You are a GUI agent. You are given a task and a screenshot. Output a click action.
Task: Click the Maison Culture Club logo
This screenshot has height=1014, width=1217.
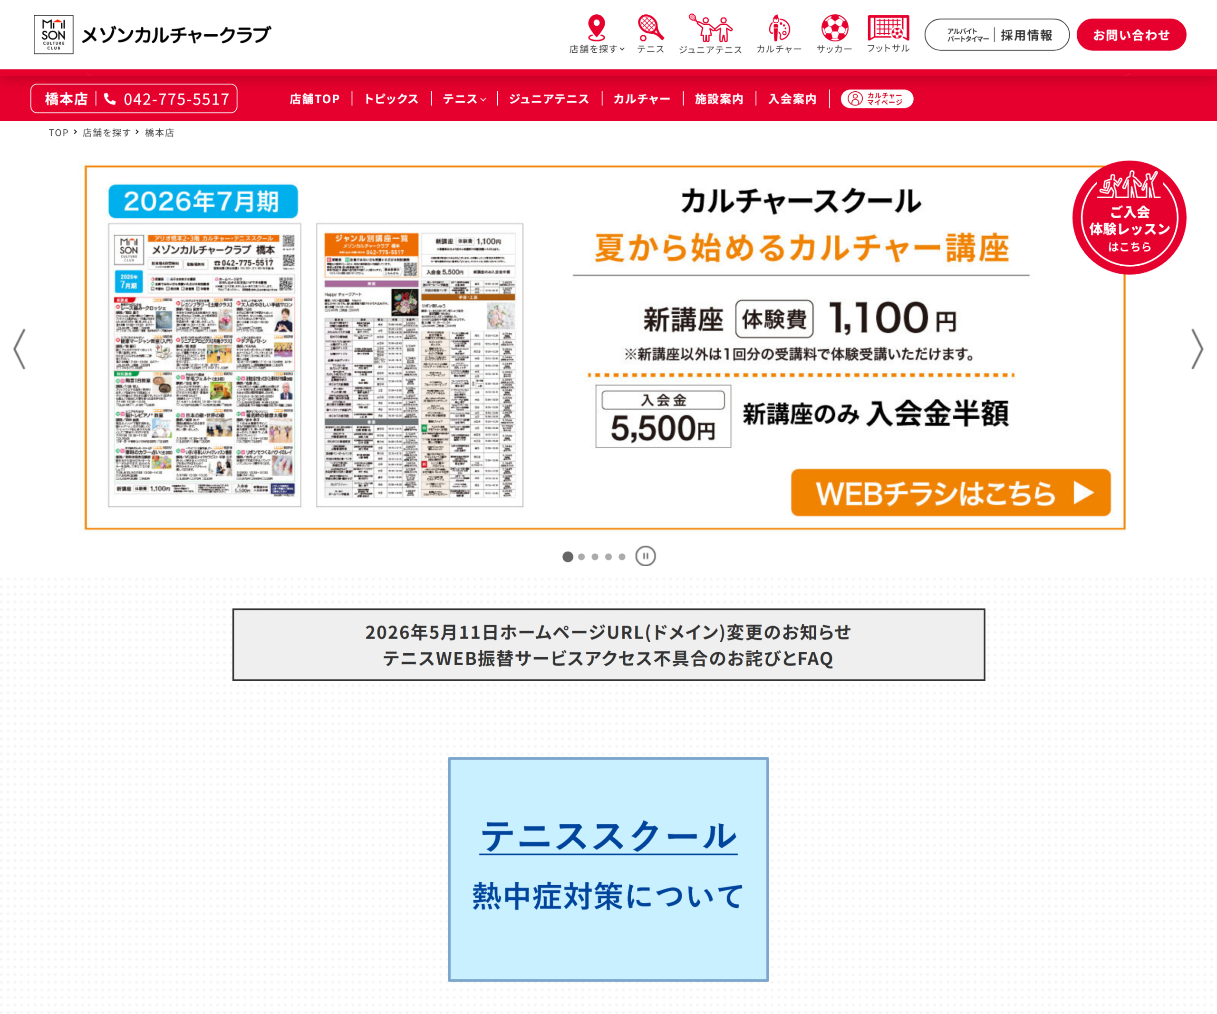coord(153,35)
